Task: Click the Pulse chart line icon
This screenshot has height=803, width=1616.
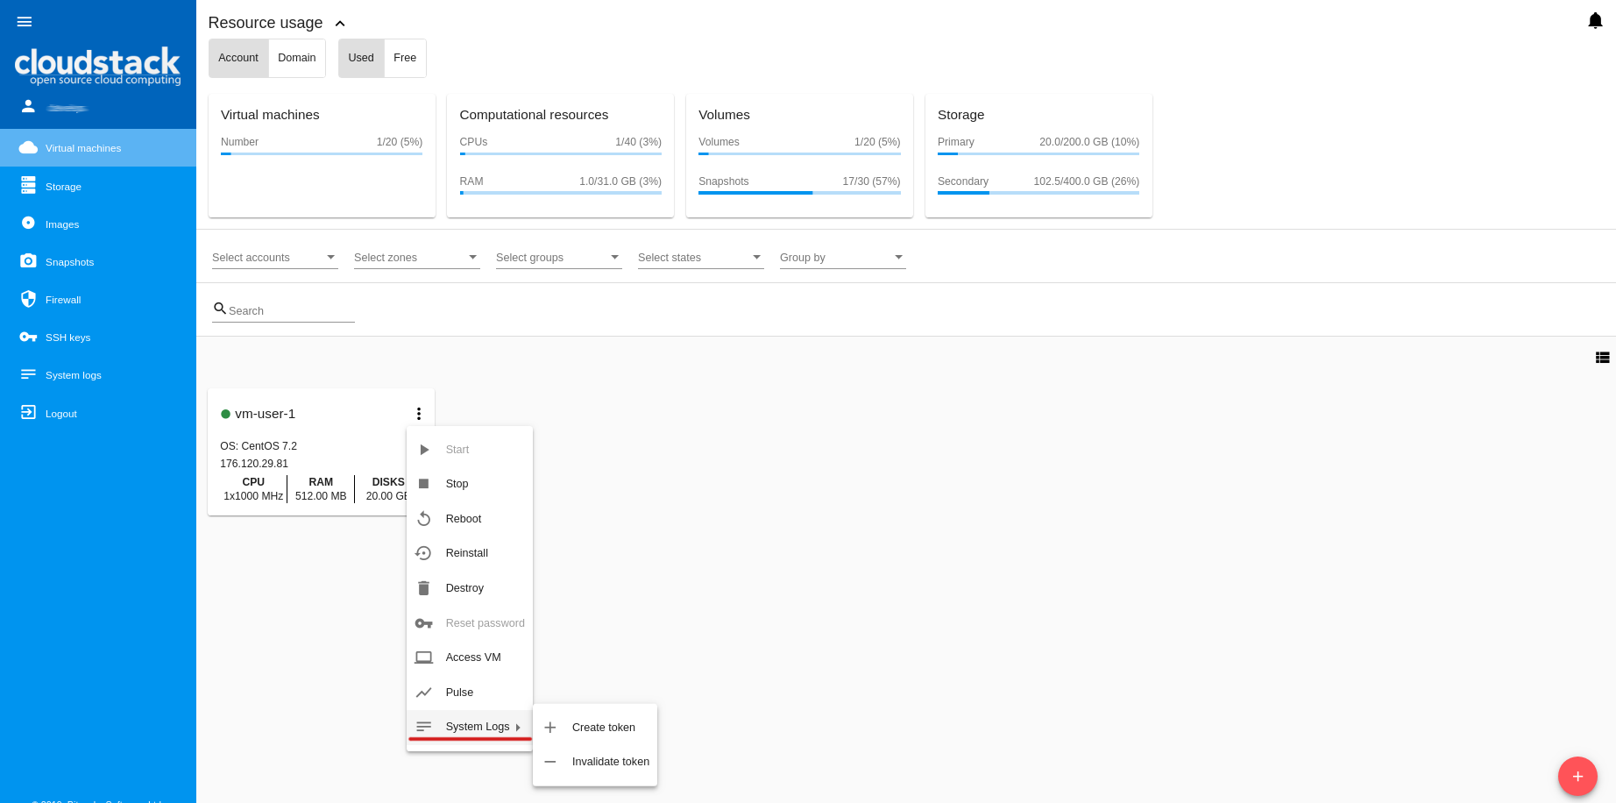Action: (x=423, y=693)
